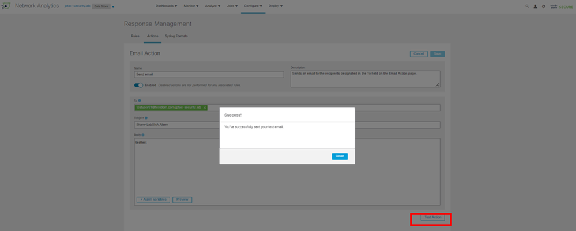
Task: Click the Network Analytics logo icon
Action: [x=6, y=6]
